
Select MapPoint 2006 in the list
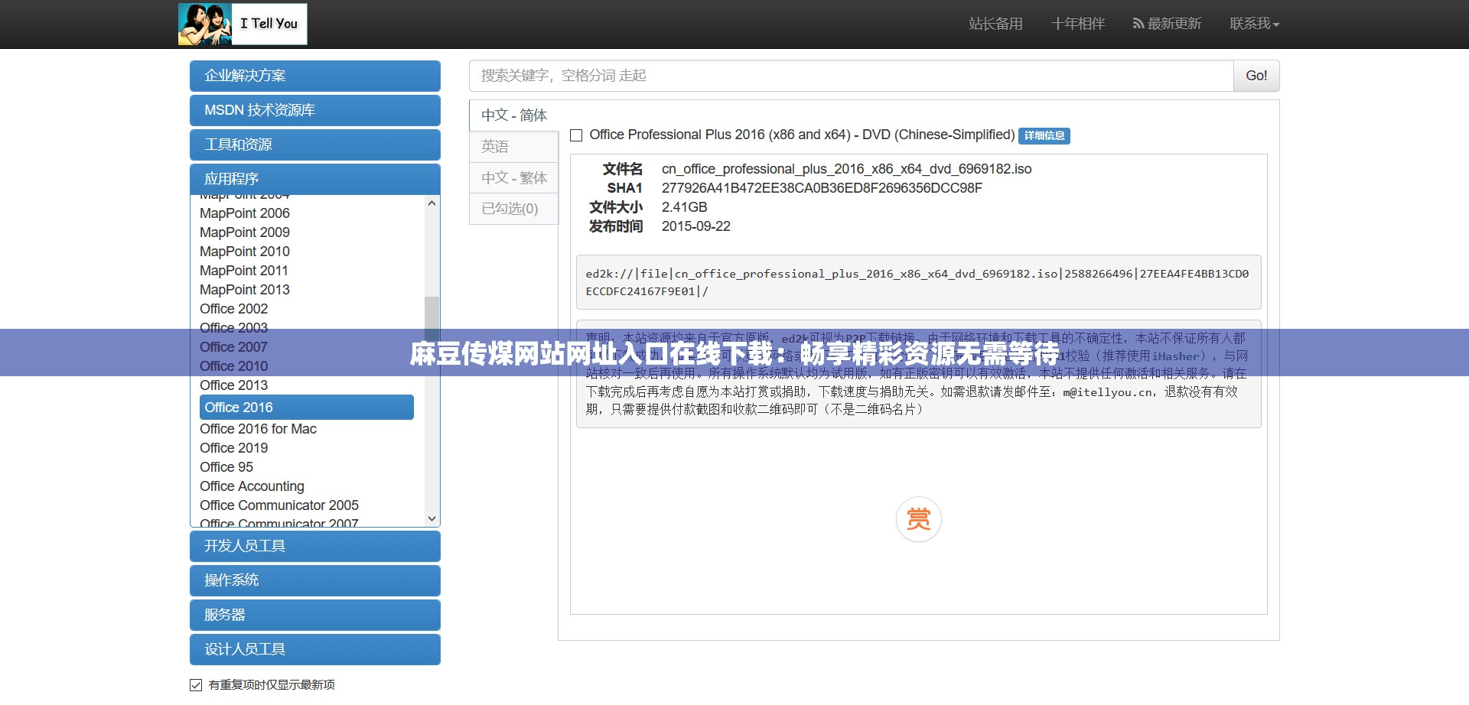click(x=245, y=213)
